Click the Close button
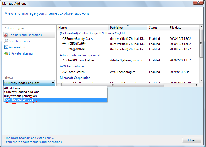This screenshot has height=147, width=206. coord(191,140)
